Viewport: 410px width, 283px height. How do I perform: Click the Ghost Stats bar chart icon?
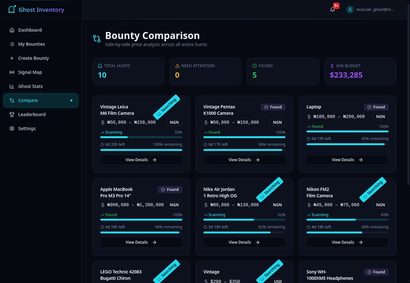point(12,86)
